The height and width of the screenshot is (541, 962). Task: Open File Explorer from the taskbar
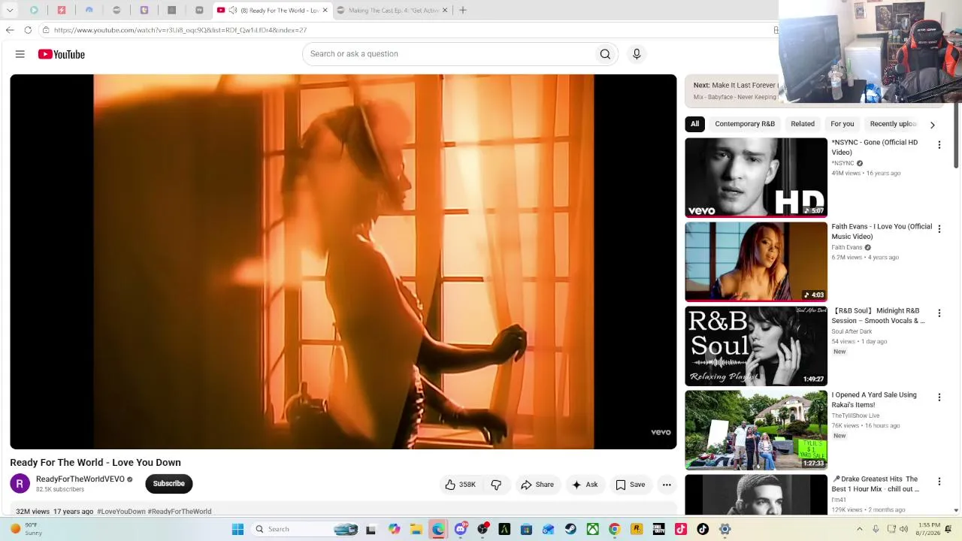(x=416, y=529)
